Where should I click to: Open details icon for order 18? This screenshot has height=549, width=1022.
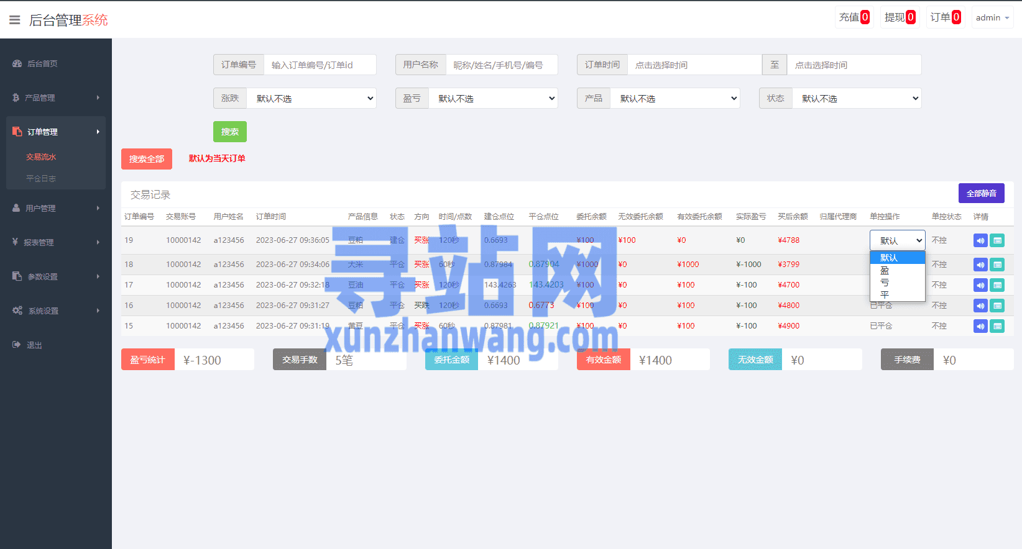[x=997, y=265]
